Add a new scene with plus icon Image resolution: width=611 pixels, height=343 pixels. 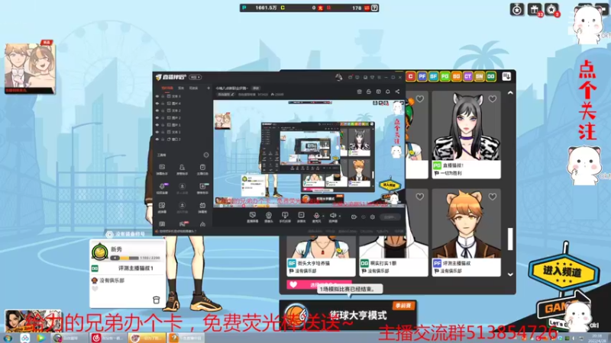209,88
